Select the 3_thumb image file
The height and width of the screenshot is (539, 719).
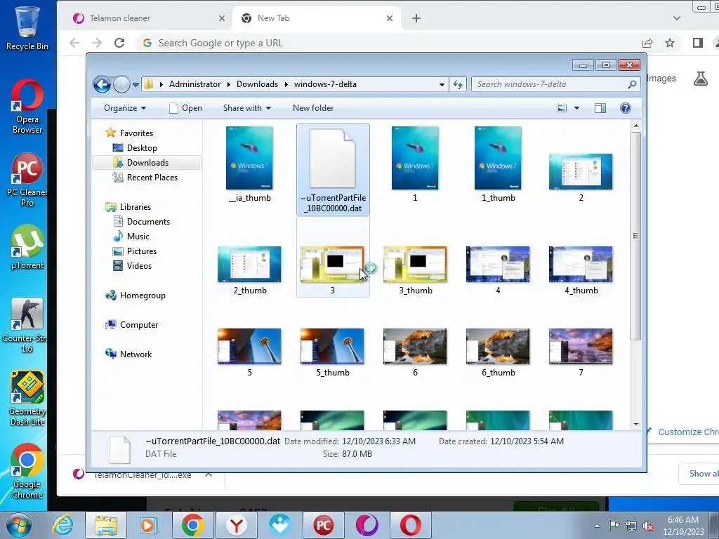point(415,270)
